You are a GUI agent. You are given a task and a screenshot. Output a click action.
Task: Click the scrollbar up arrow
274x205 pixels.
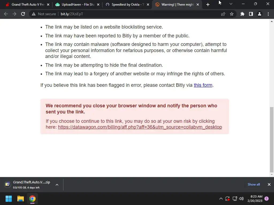coord(272,21)
